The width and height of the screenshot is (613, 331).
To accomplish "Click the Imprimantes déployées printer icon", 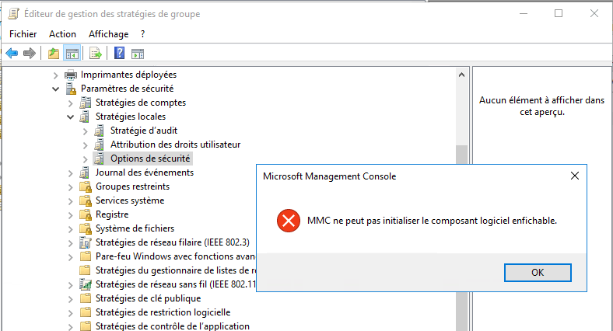I will [71, 75].
